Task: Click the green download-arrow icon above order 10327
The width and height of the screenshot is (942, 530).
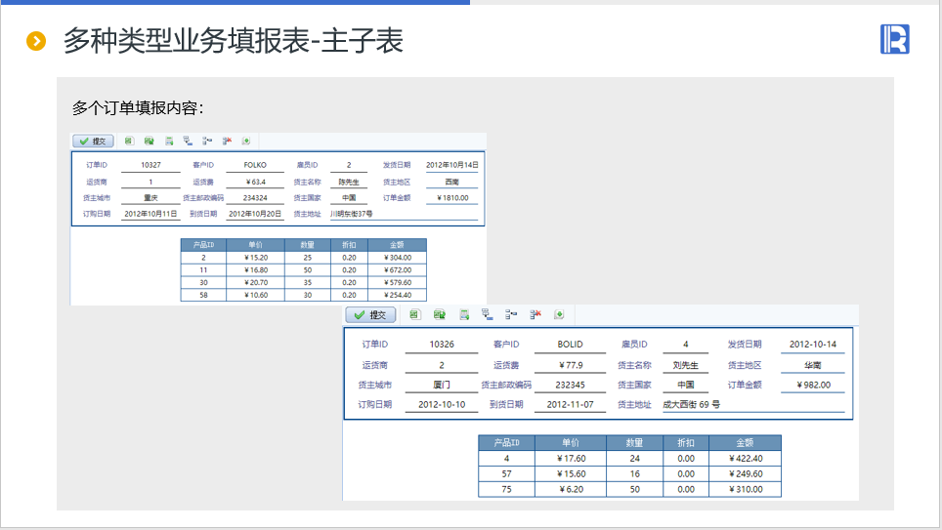Action: click(x=245, y=142)
